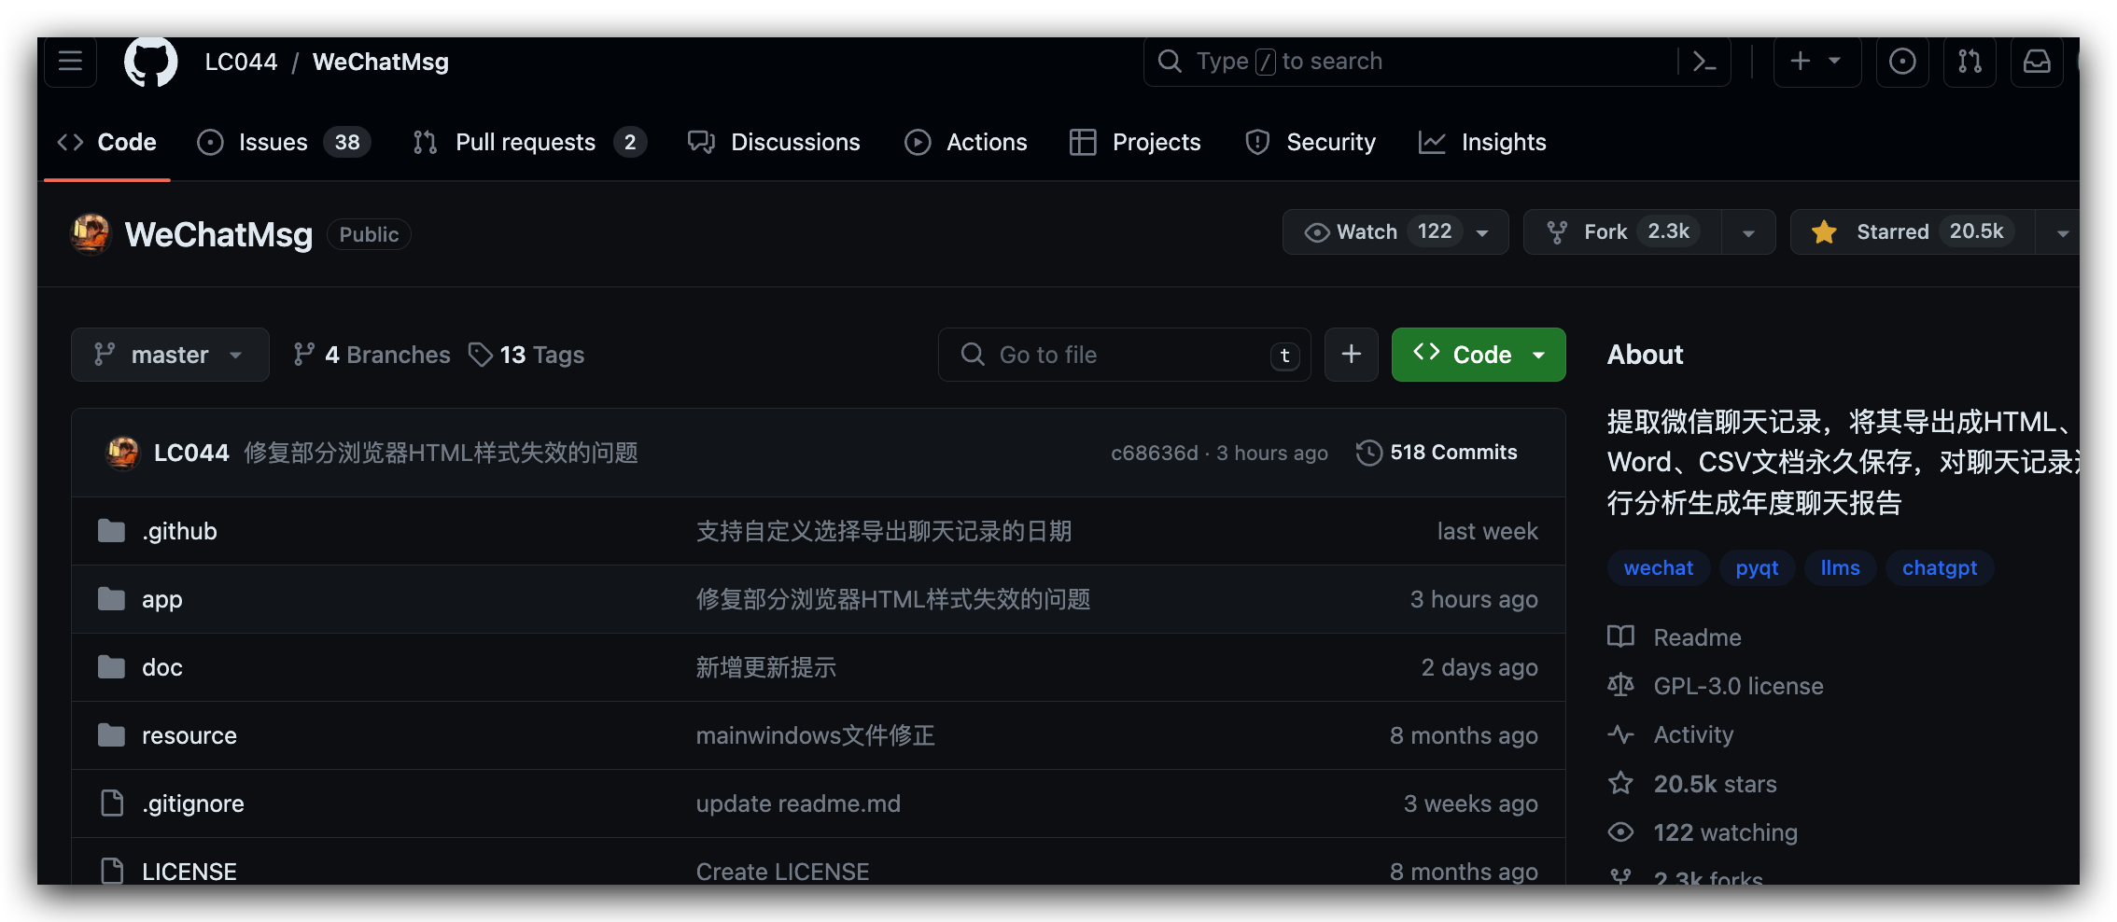Image resolution: width=2117 pixels, height=922 pixels.
Task: Click the search magnifier icon in header
Action: coord(1170,62)
